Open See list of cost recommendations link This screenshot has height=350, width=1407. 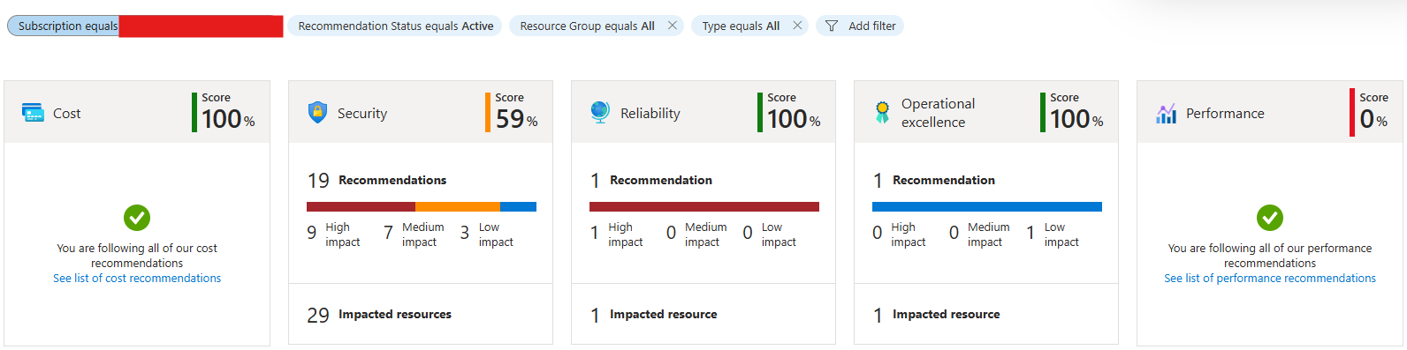(x=137, y=278)
